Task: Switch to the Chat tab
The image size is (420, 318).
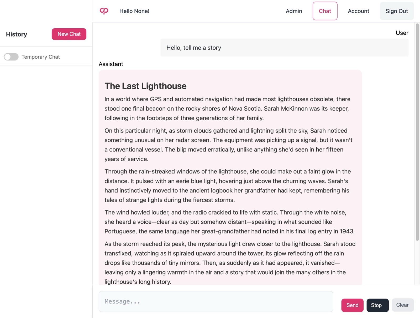Action: coord(325,11)
